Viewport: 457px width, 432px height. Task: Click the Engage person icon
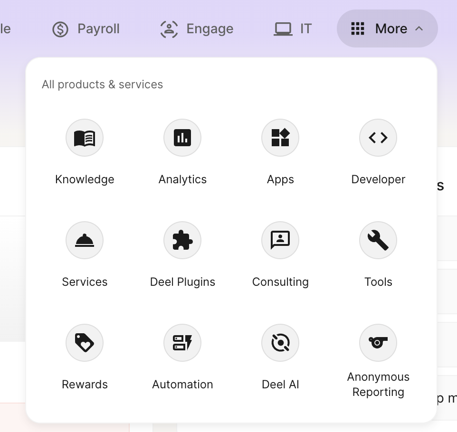(169, 29)
